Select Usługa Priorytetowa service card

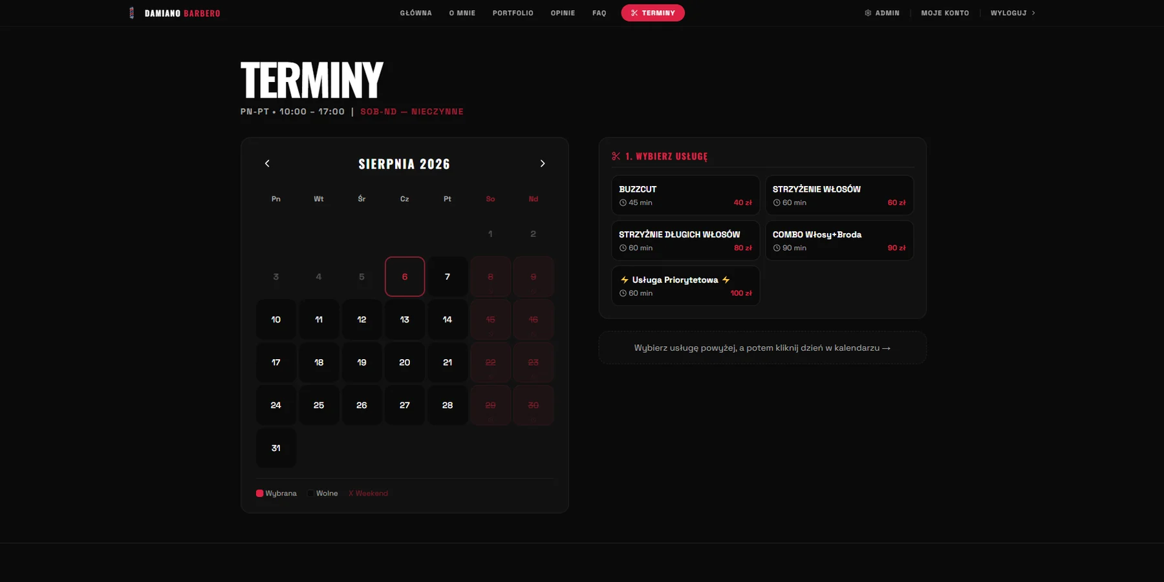pos(685,286)
